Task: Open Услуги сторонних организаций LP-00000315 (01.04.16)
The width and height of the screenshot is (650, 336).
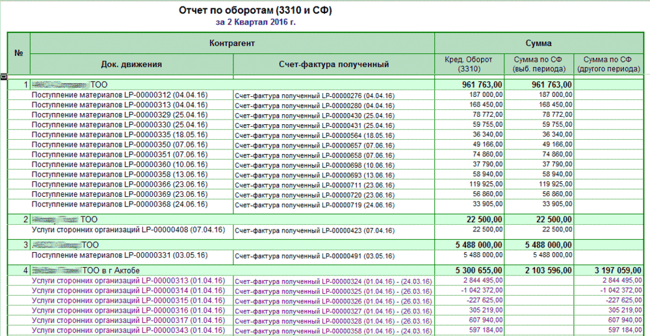Action: 129,300
